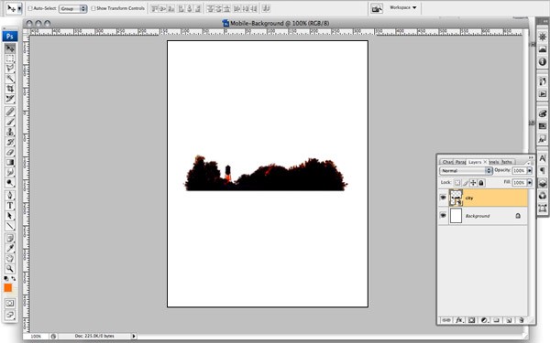Click the add layer mask icon
Screen dimensions: 550x343
click(x=471, y=320)
